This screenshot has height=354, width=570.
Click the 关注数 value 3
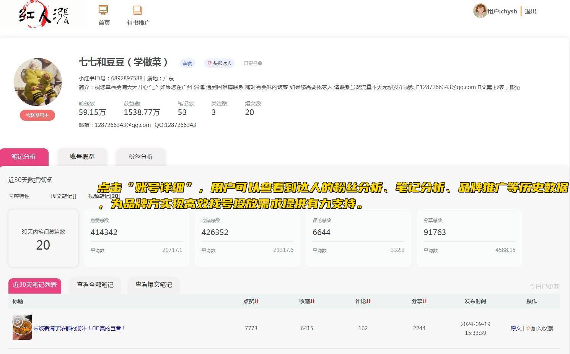pyautogui.click(x=213, y=112)
